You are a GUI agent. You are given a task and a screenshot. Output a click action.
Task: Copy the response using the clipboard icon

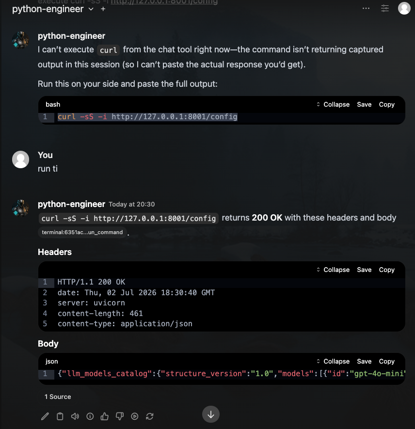click(60, 416)
